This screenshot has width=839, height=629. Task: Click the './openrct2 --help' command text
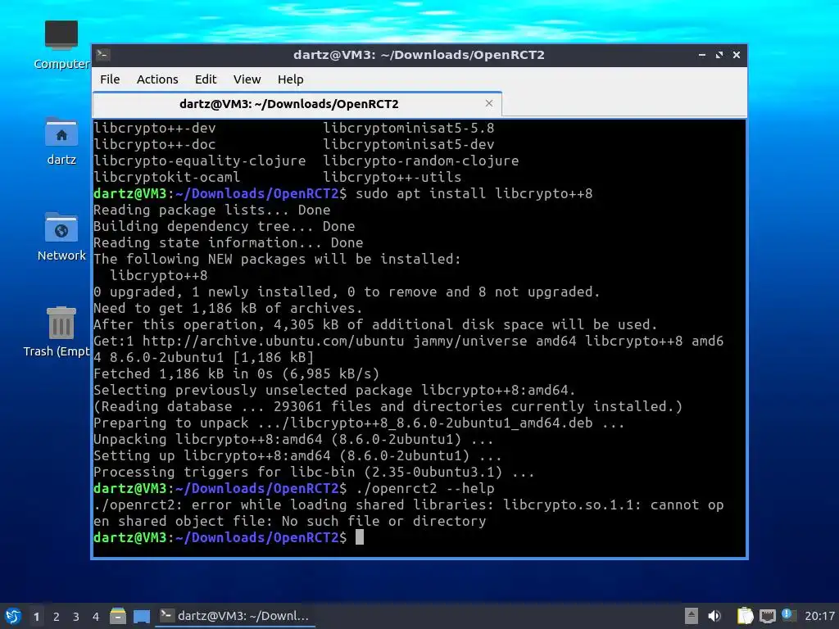[425, 489]
